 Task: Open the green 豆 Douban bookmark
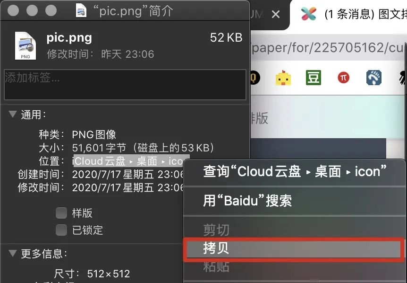point(314,78)
